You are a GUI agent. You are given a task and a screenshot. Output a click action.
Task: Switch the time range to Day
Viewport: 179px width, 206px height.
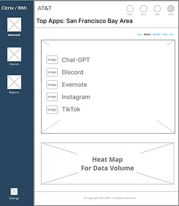tap(139, 34)
